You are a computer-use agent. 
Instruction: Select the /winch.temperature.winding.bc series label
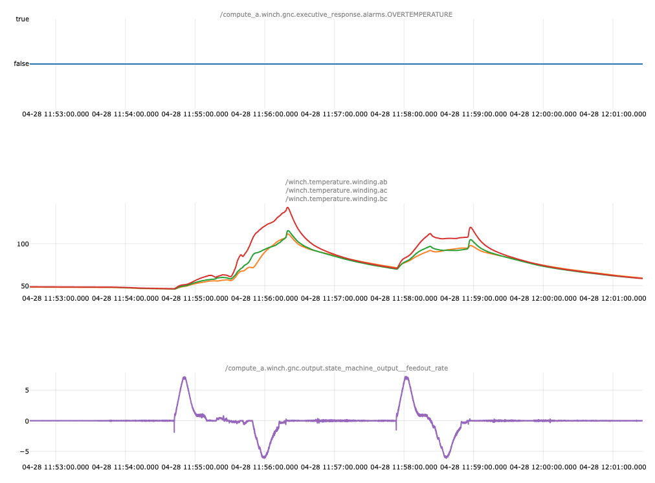tap(337, 199)
